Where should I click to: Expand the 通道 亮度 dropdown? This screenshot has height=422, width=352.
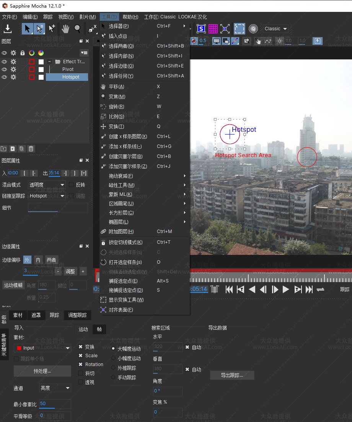55,388
